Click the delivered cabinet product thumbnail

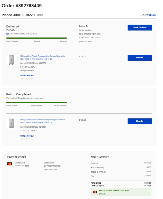pyautogui.click(x=11, y=60)
